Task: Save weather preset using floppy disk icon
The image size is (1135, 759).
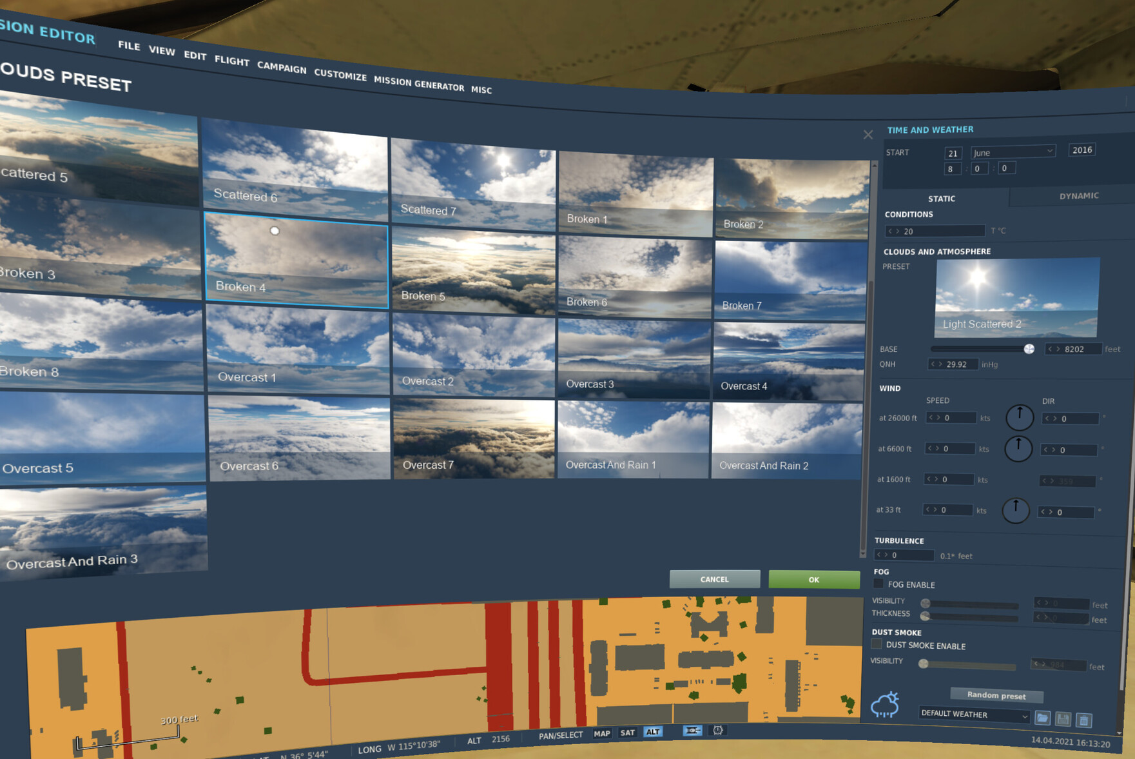Action: pyautogui.click(x=1063, y=719)
